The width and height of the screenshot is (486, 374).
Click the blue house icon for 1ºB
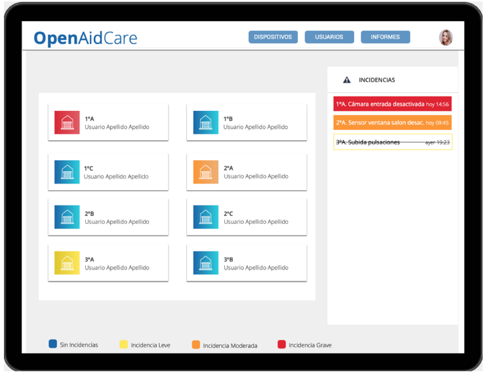pos(206,123)
